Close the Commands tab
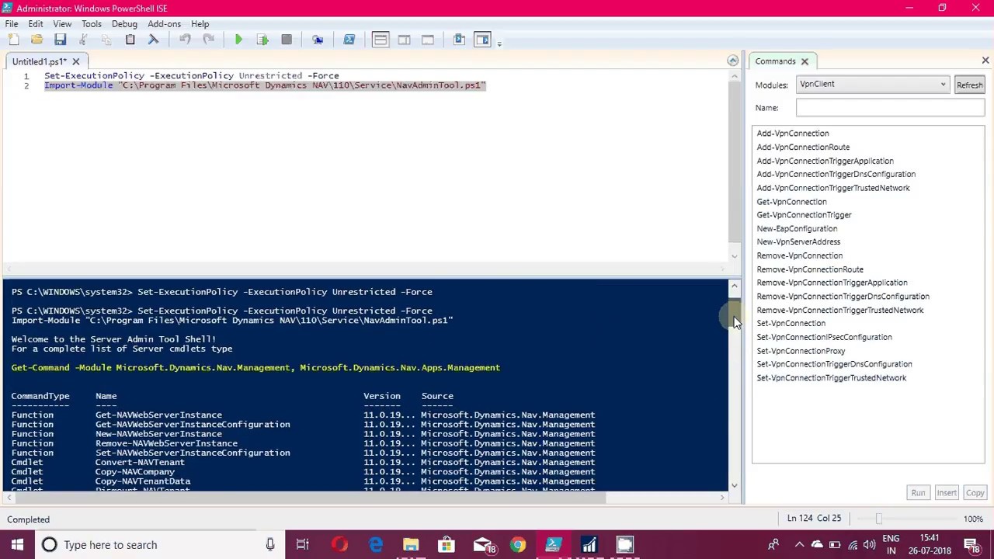 point(805,61)
